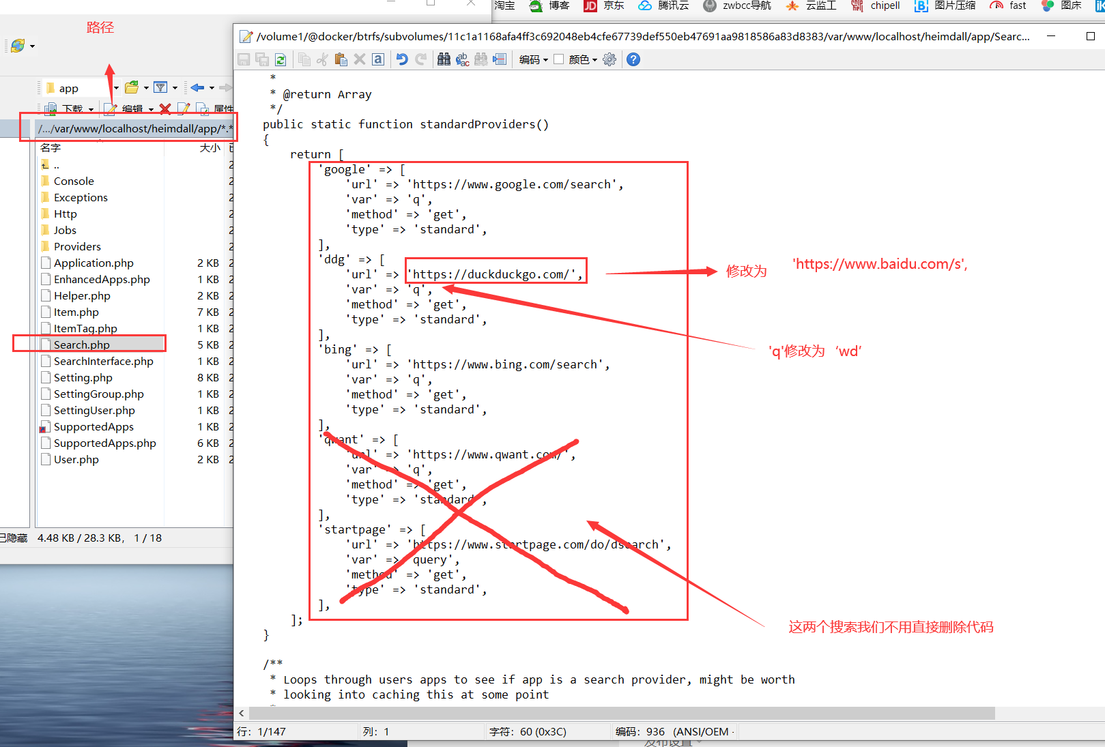This screenshot has height=747, width=1105.
Task: Open the dropdown arrow beside the filter icon
Action: pyautogui.click(x=175, y=88)
